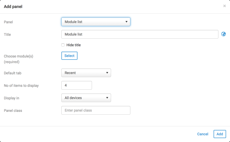Click the Add panel dialog heading
The image size is (230, 142).
[13, 7]
